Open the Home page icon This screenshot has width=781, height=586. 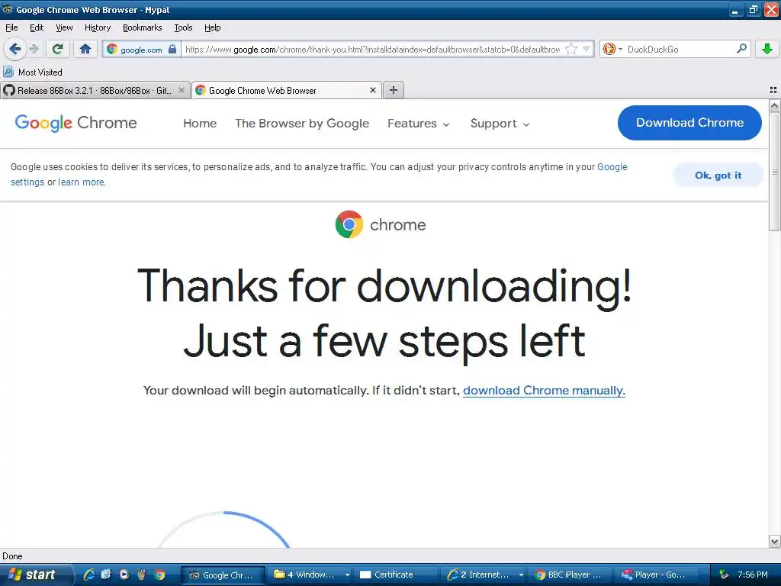(x=85, y=49)
